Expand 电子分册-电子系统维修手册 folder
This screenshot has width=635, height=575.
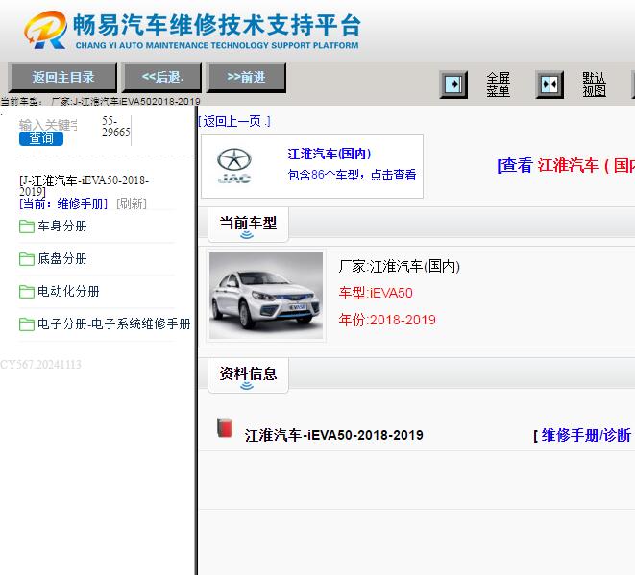pyautogui.click(x=113, y=323)
